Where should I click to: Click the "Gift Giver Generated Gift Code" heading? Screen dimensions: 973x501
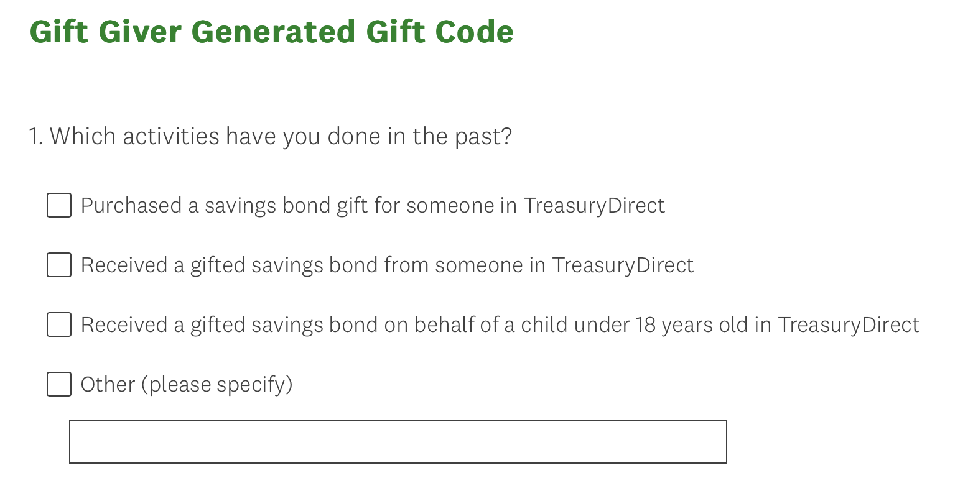coord(271,32)
